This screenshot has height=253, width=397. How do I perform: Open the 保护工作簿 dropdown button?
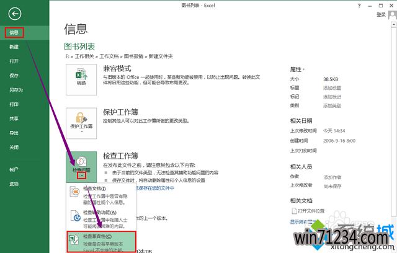(81, 123)
